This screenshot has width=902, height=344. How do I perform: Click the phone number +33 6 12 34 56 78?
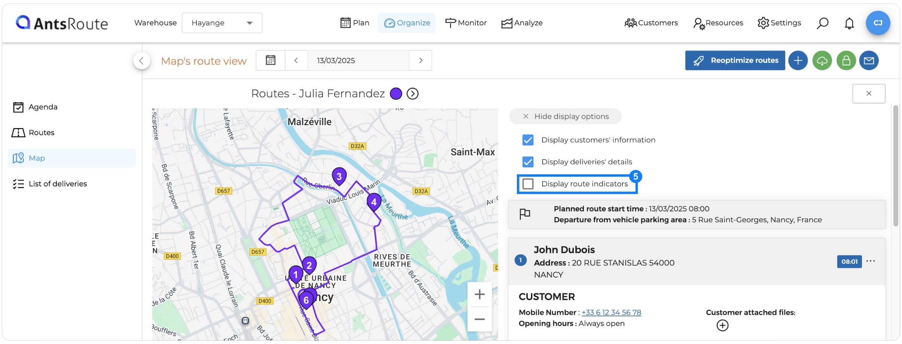pos(611,312)
